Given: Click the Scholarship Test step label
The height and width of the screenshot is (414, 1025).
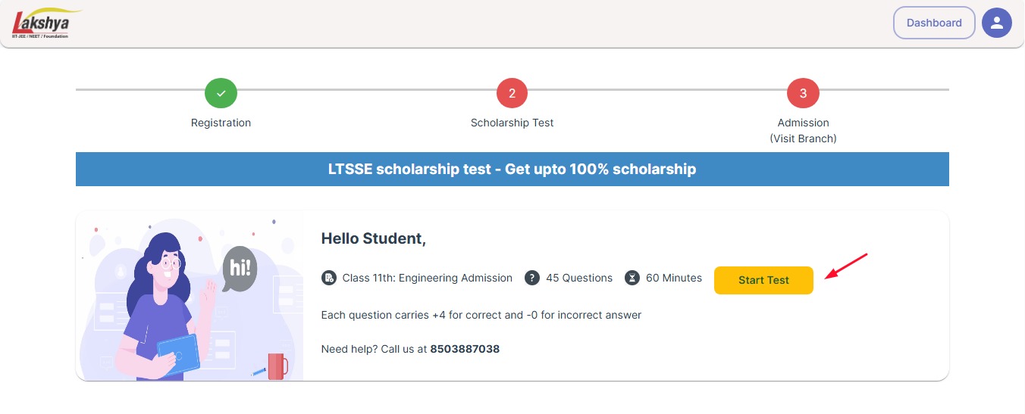Looking at the screenshot, I should point(512,123).
